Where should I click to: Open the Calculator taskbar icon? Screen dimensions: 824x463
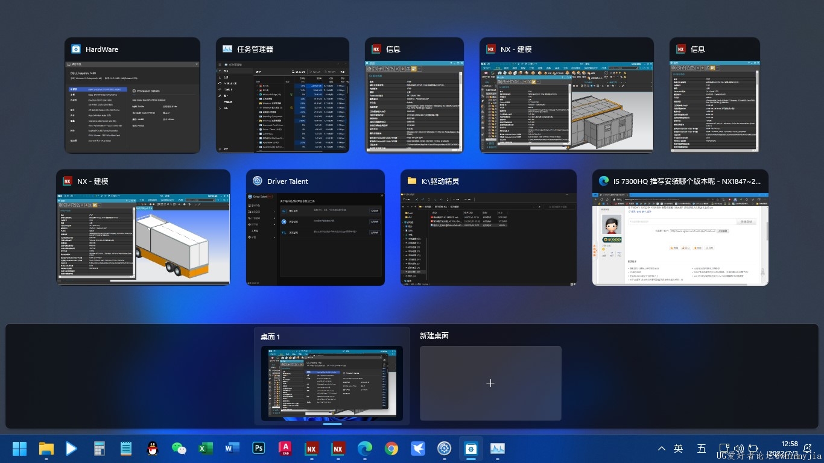(100, 449)
